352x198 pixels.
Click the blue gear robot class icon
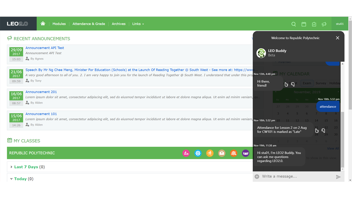[198, 153]
